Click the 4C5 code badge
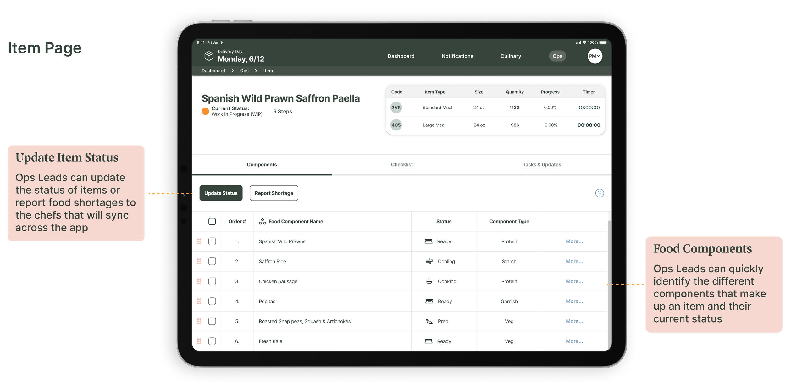This screenshot has height=382, width=786. coord(396,125)
